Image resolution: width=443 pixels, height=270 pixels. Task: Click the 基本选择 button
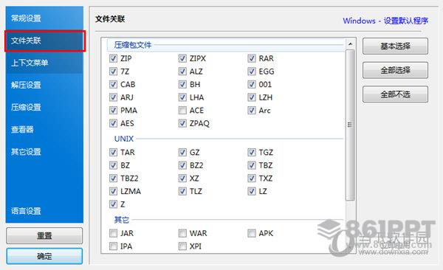pos(395,46)
